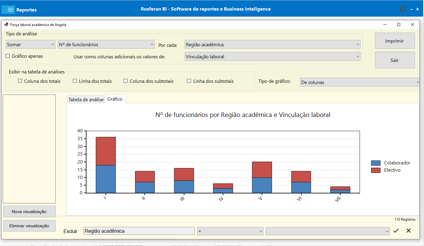This screenshot has width=424, height=246.
Task: Maximize the Força laboral académica window
Action: pos(399,24)
